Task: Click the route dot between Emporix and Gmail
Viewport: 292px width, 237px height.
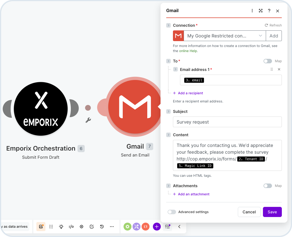Action: tap(88, 108)
